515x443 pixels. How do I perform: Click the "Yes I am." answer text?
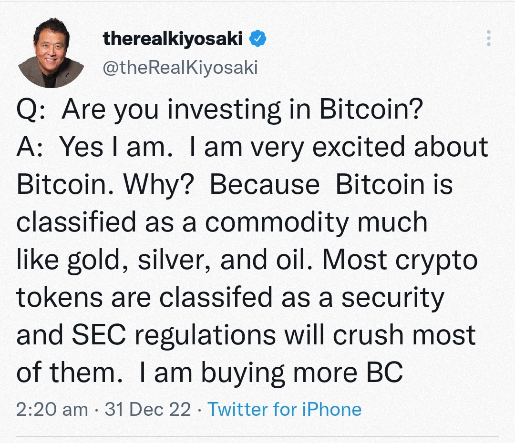click(x=115, y=147)
